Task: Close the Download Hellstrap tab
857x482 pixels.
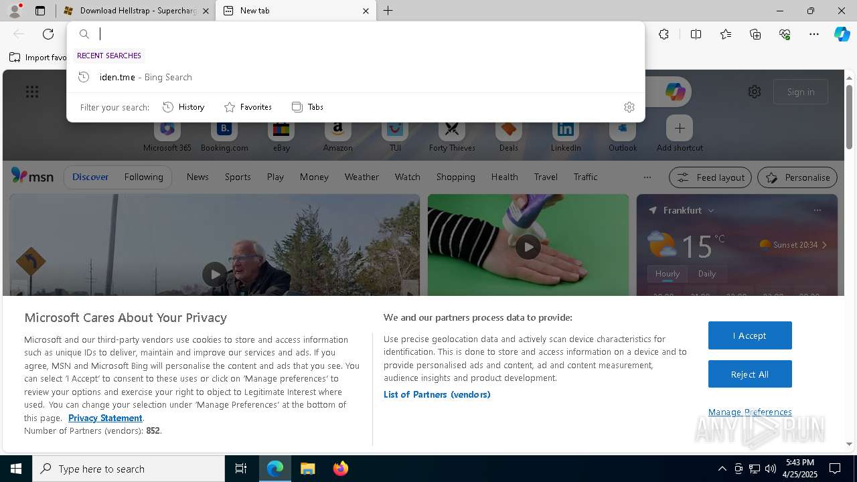Action: tap(206, 11)
